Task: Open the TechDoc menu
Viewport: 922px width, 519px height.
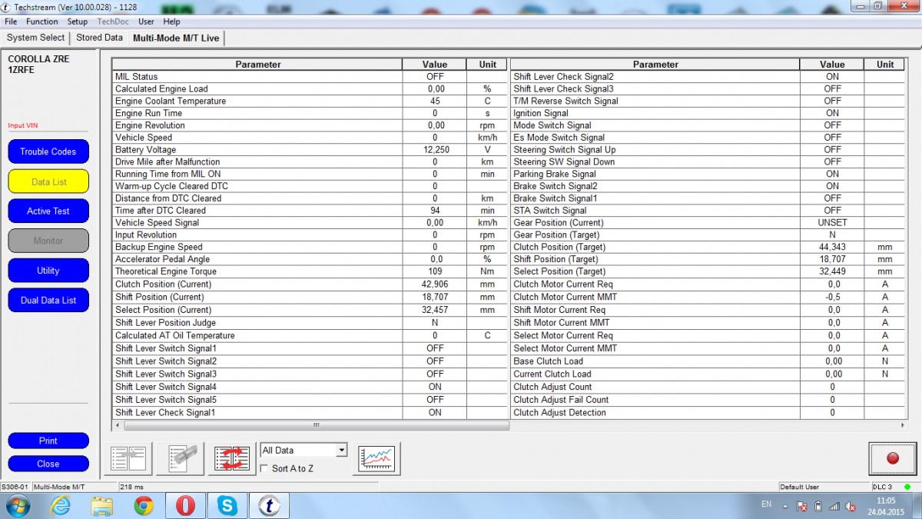Action: [x=113, y=22]
